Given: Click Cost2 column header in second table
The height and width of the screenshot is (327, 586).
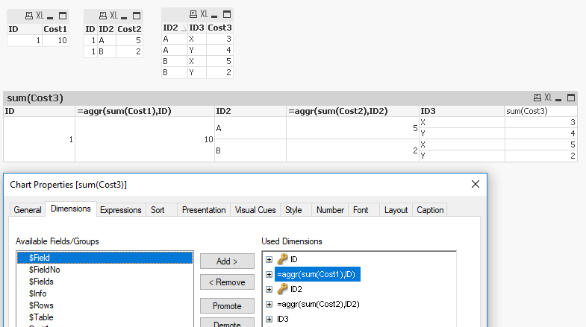Looking at the screenshot, I should (x=129, y=29).
